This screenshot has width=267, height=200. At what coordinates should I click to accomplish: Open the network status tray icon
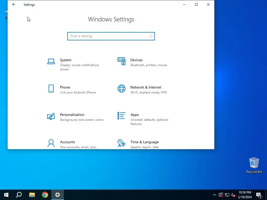pos(227,195)
